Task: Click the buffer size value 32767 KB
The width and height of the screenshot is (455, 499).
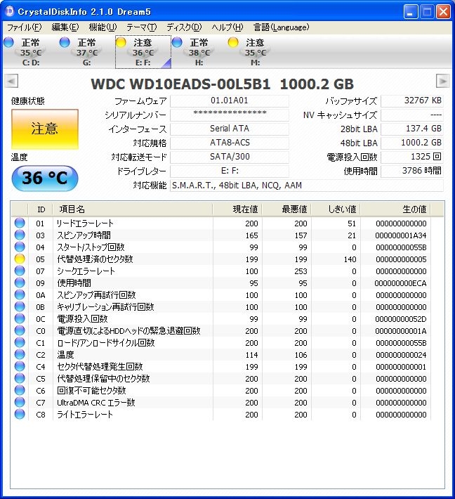Action: pyautogui.click(x=412, y=101)
